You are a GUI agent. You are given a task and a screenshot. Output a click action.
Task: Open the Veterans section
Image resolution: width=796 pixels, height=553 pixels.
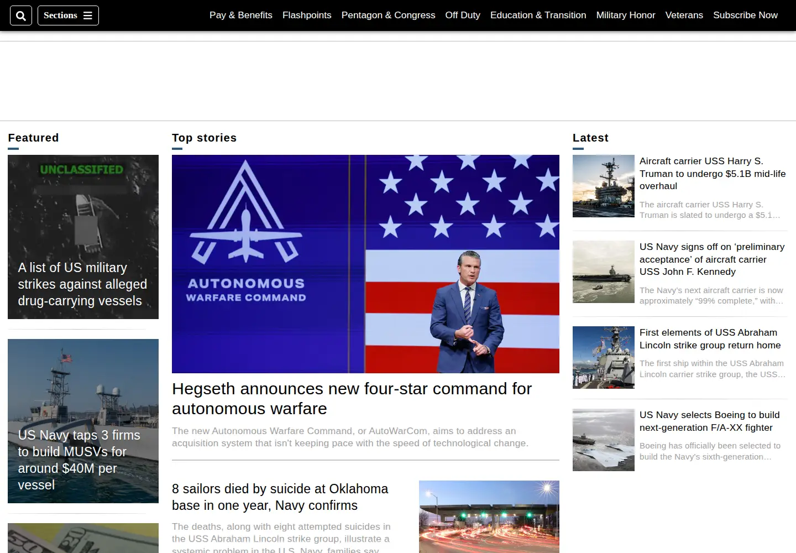pyautogui.click(x=684, y=15)
